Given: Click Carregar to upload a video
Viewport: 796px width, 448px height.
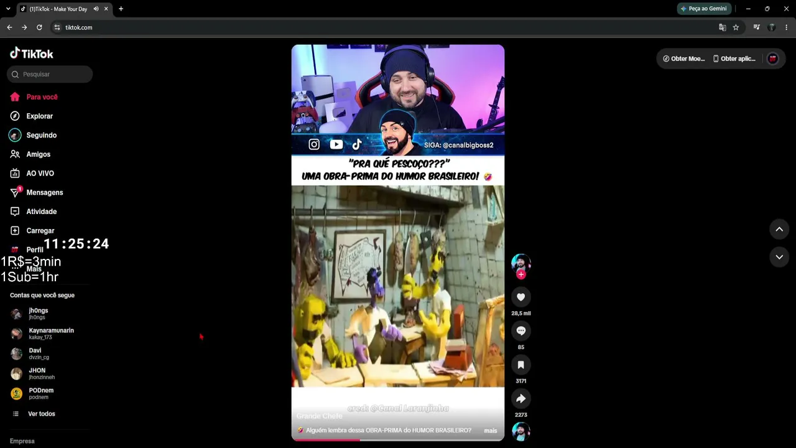Looking at the screenshot, I should pos(40,231).
